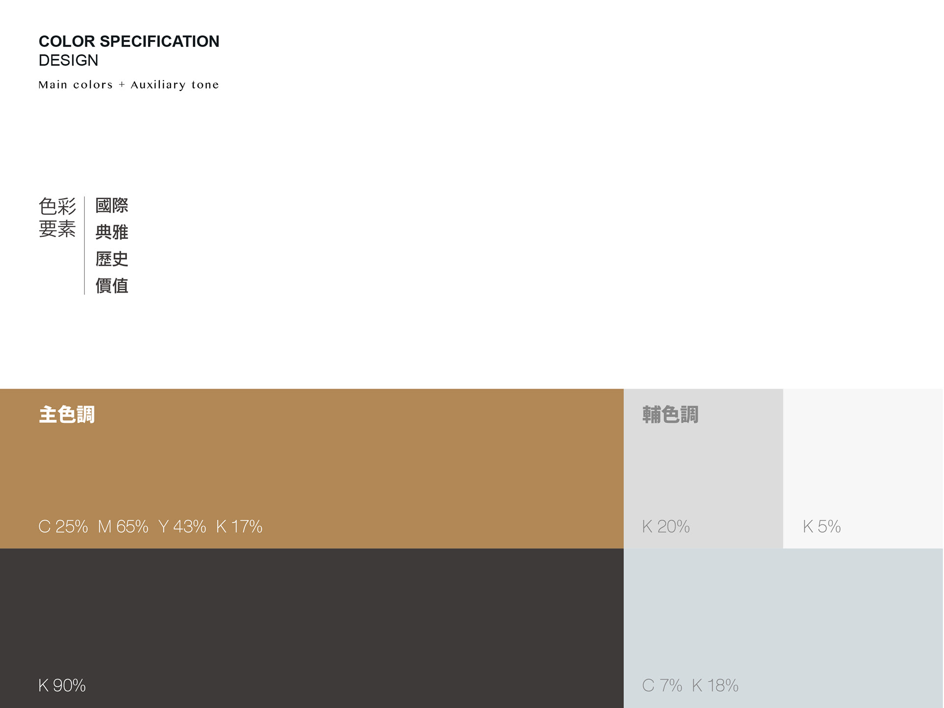Click the 價值 keyword
Viewport: 944px width, 708px height.
(112, 286)
